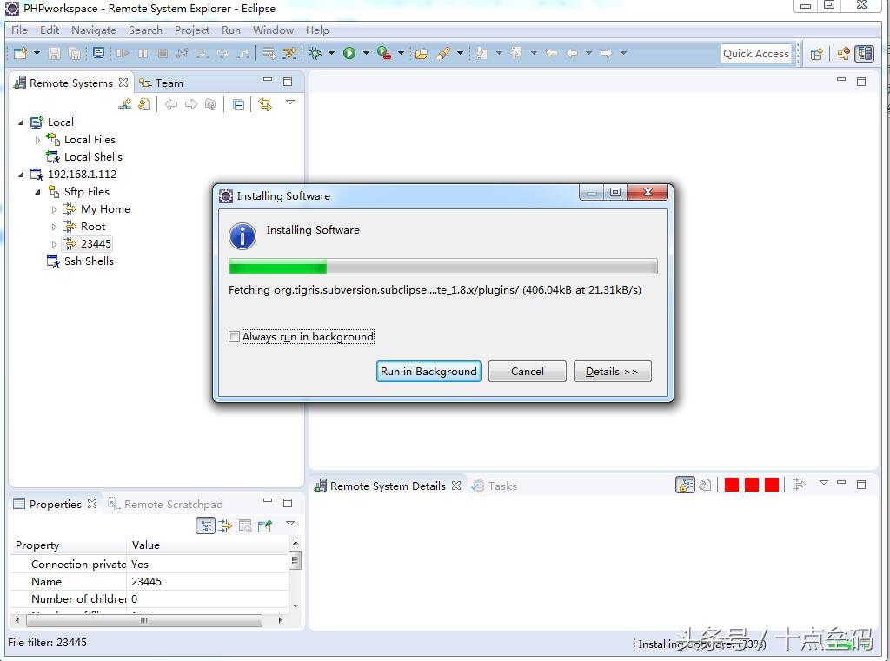Click the Properties vertical scrollbar down arrow
The height and width of the screenshot is (661, 890).
coord(296,606)
